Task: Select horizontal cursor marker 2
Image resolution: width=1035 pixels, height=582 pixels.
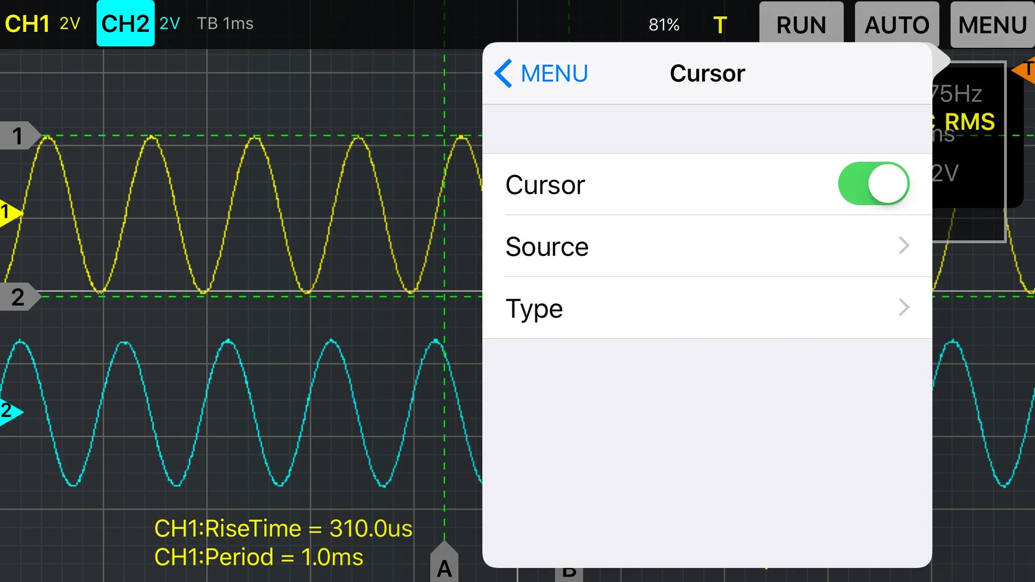Action: [x=19, y=297]
